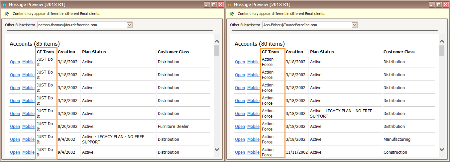Click the Manufacturing customer class cell

397,139
